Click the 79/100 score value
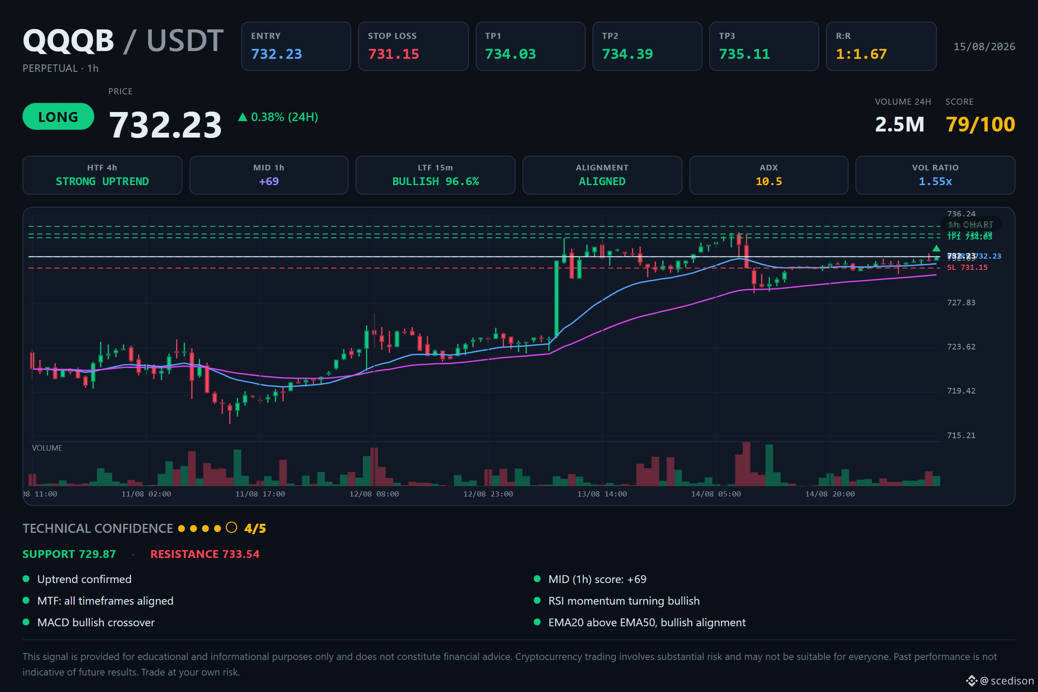Screen dimensions: 1038x692 click(x=980, y=125)
